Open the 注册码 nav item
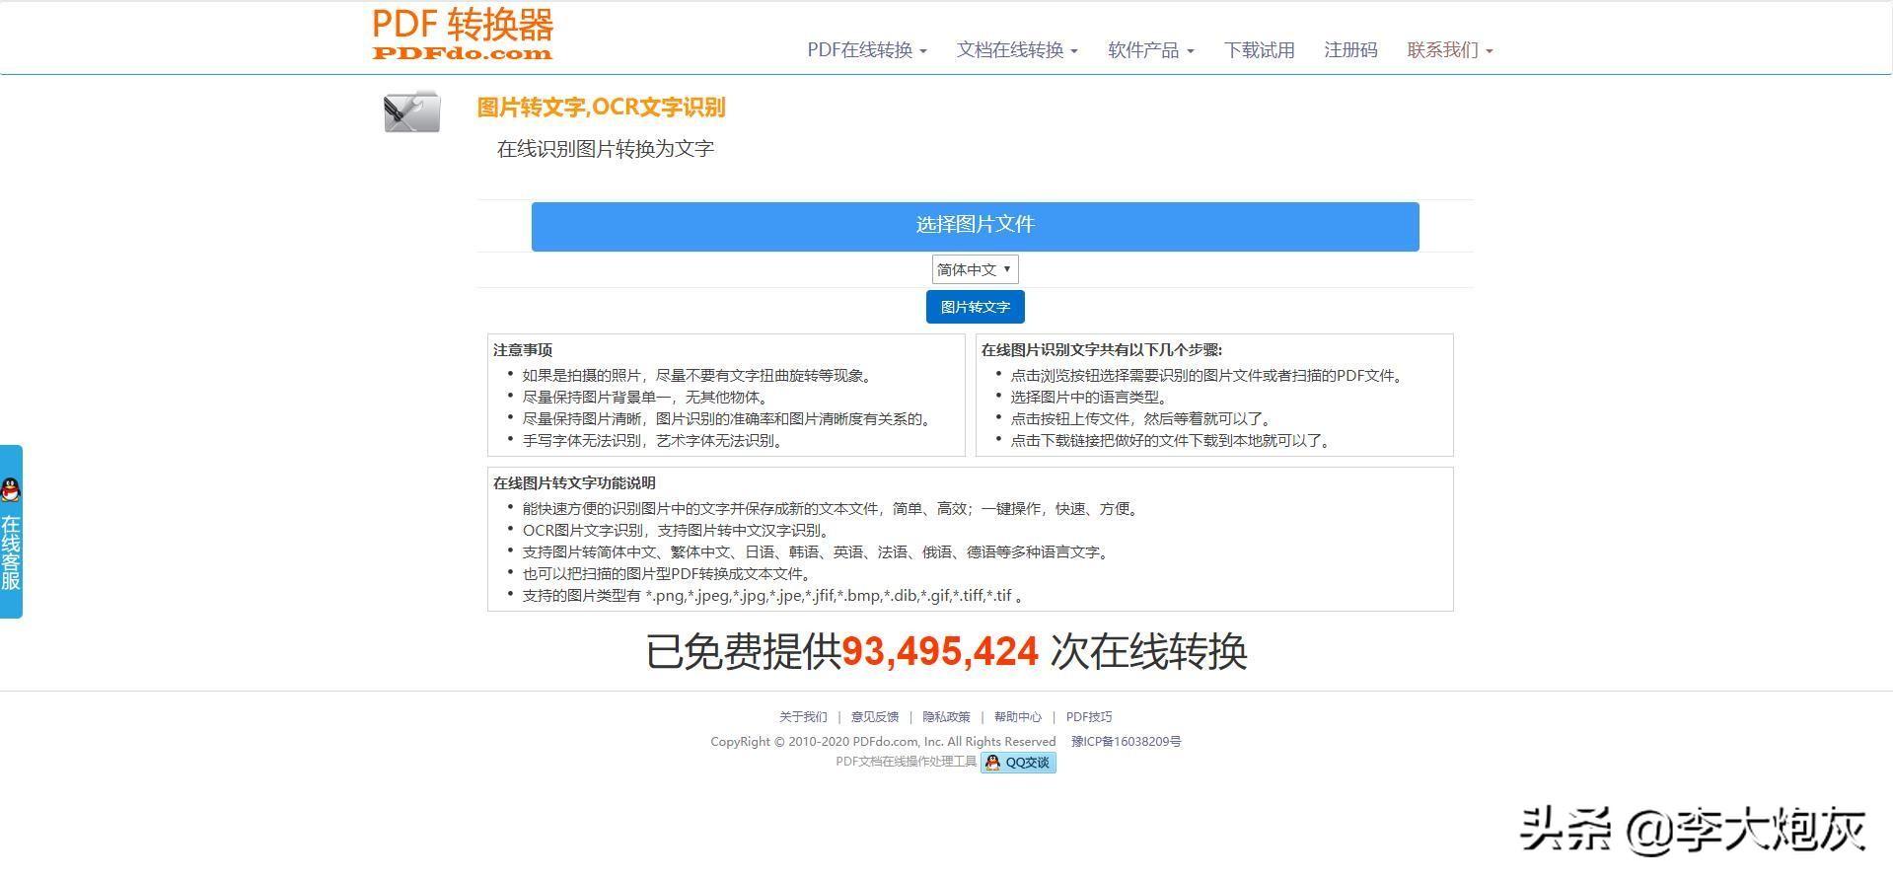 (1350, 50)
